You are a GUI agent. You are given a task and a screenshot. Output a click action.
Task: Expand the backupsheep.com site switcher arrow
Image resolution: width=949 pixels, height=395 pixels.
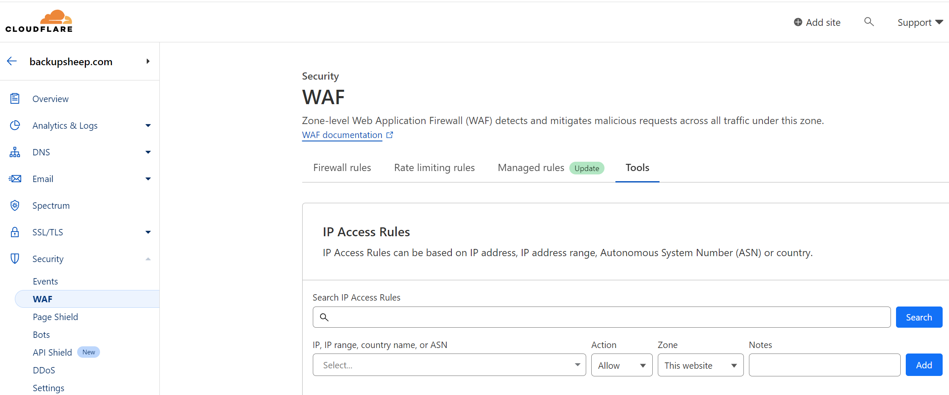click(148, 61)
